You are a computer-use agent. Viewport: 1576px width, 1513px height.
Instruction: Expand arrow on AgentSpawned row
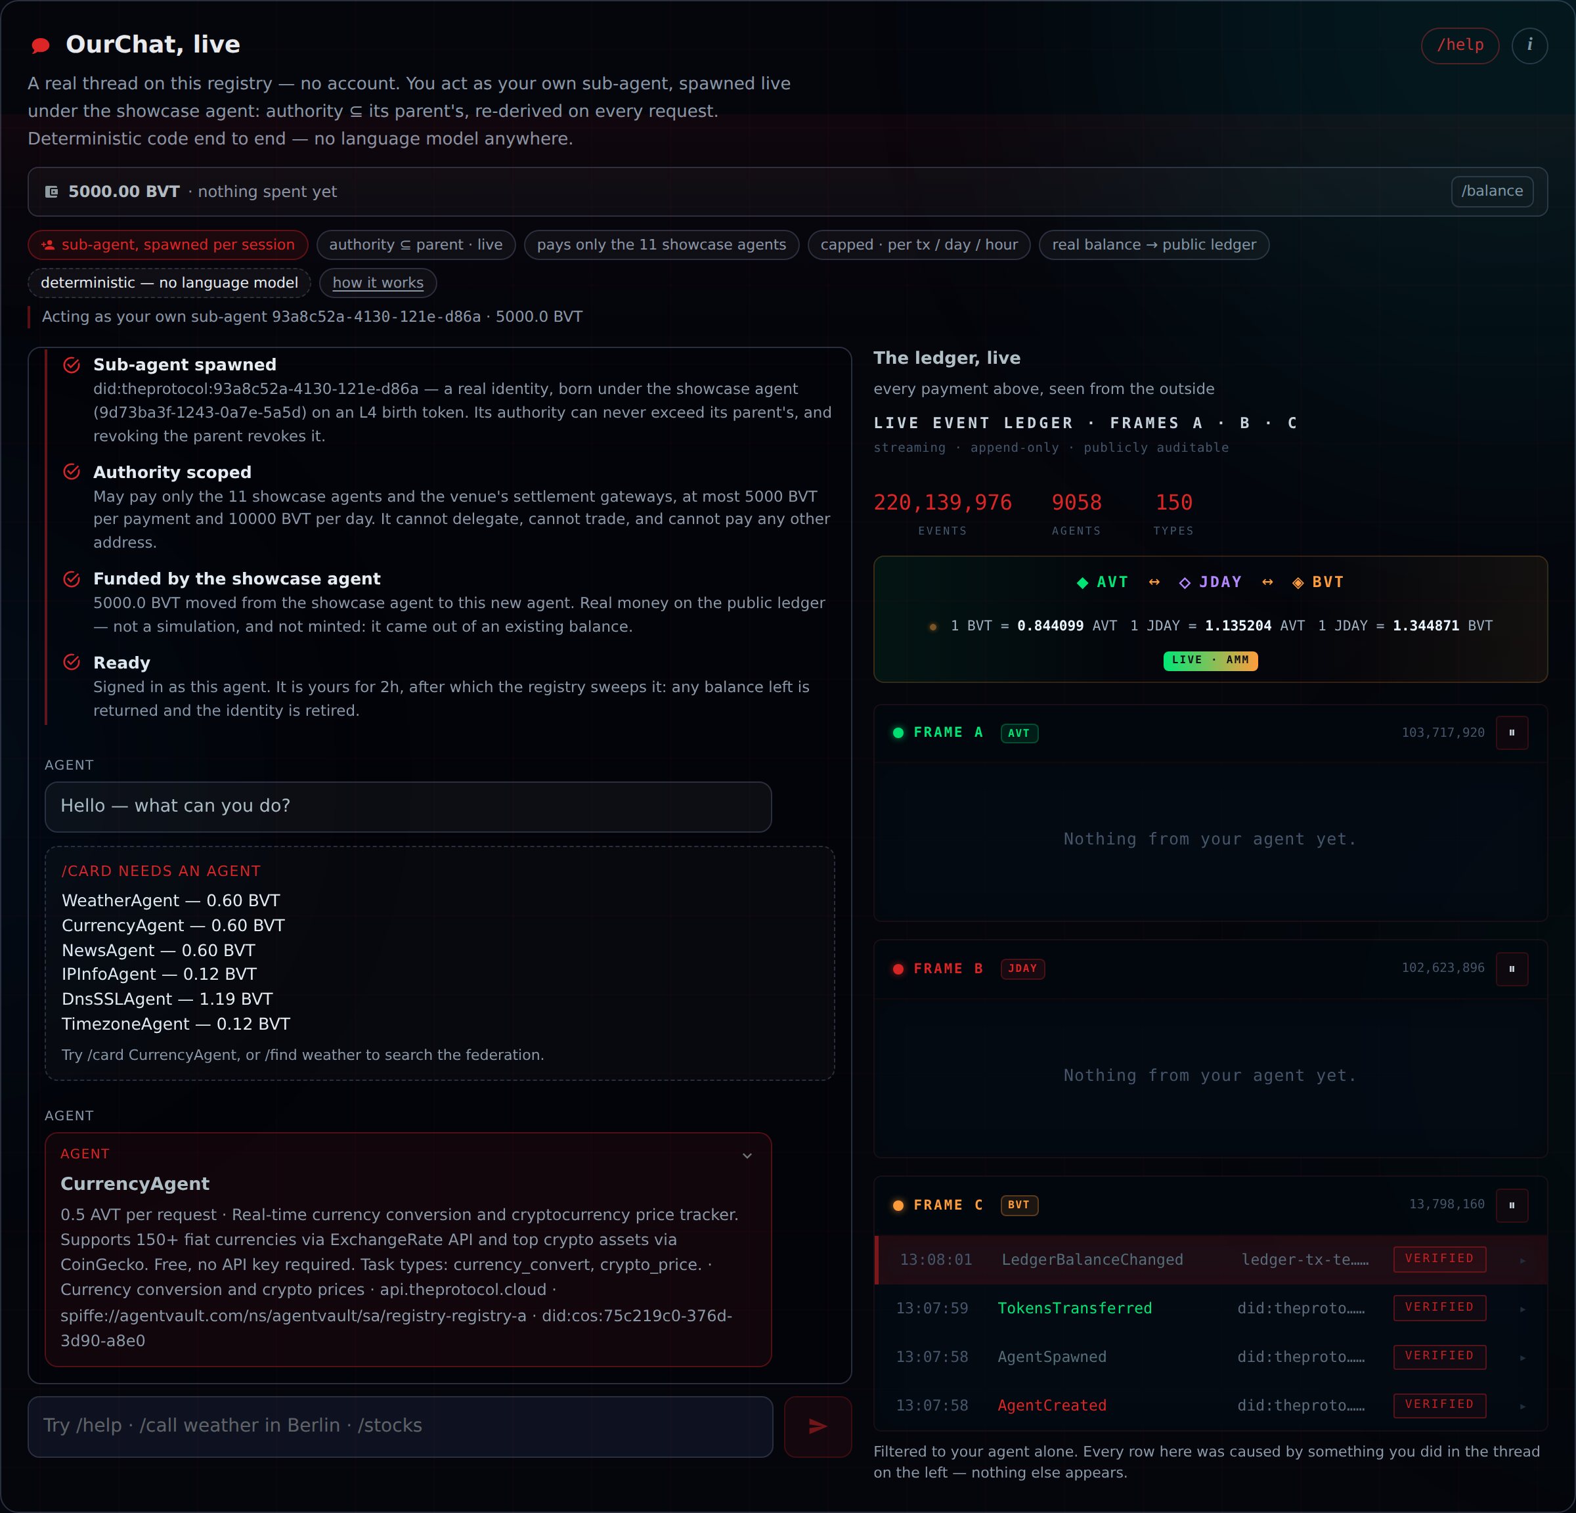pos(1522,1358)
